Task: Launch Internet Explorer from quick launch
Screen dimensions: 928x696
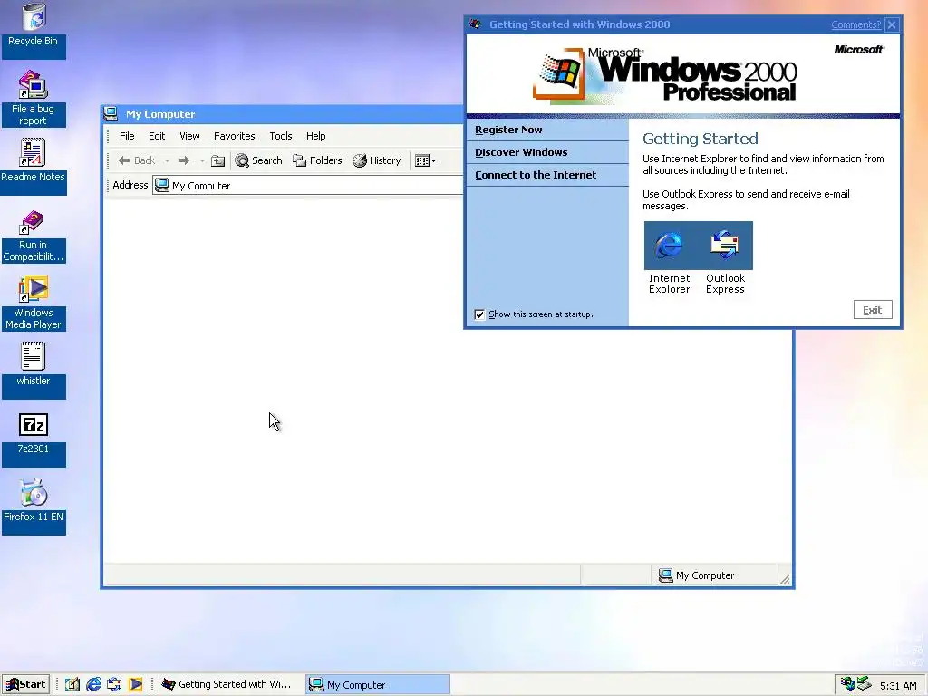Action: click(93, 684)
